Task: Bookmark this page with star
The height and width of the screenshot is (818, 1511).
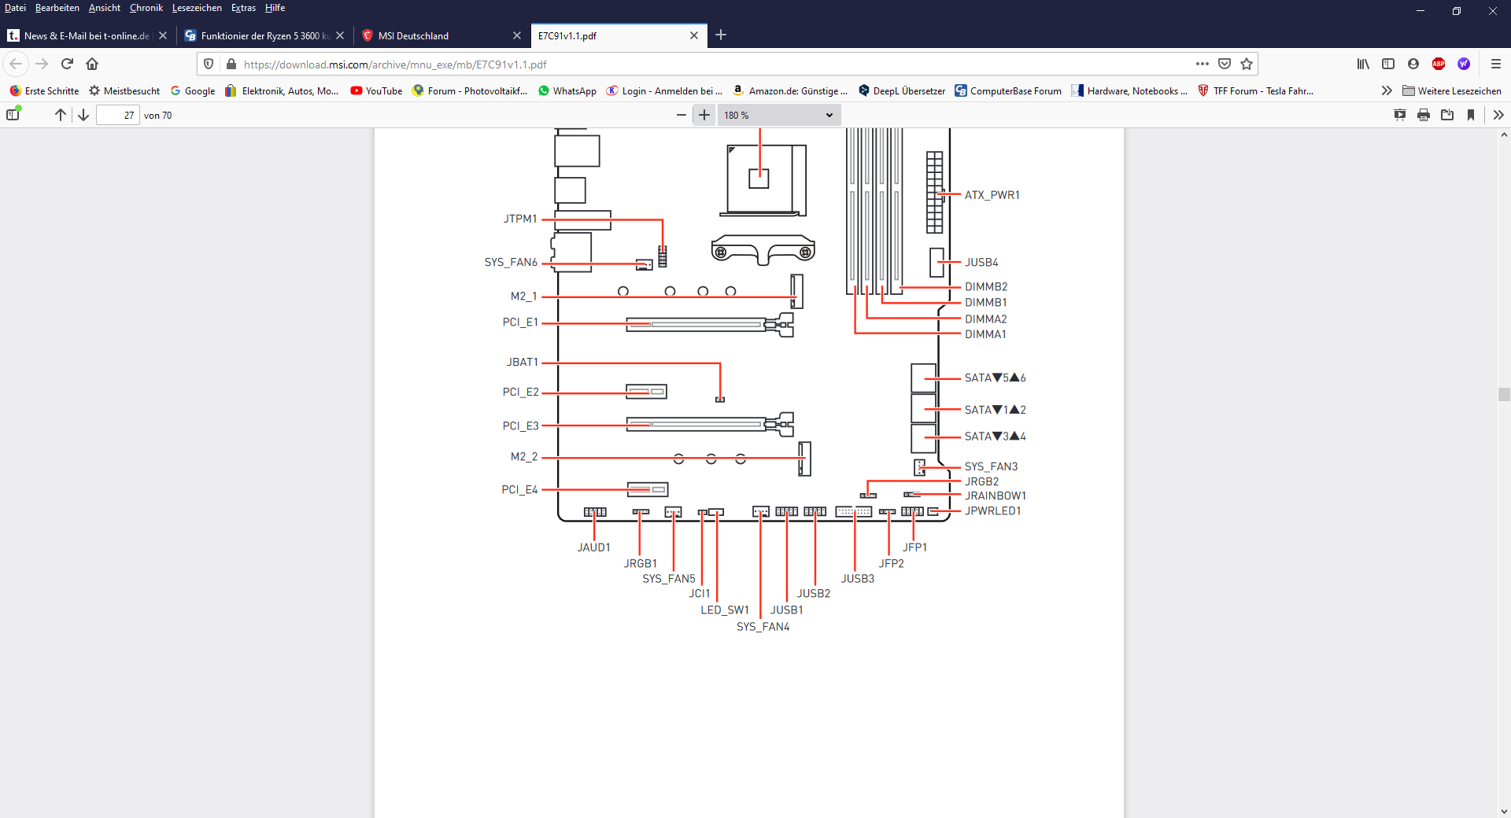Action: click(x=1247, y=64)
